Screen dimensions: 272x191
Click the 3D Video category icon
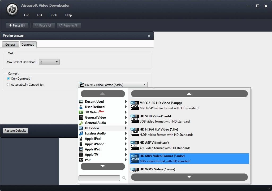tap(81, 112)
